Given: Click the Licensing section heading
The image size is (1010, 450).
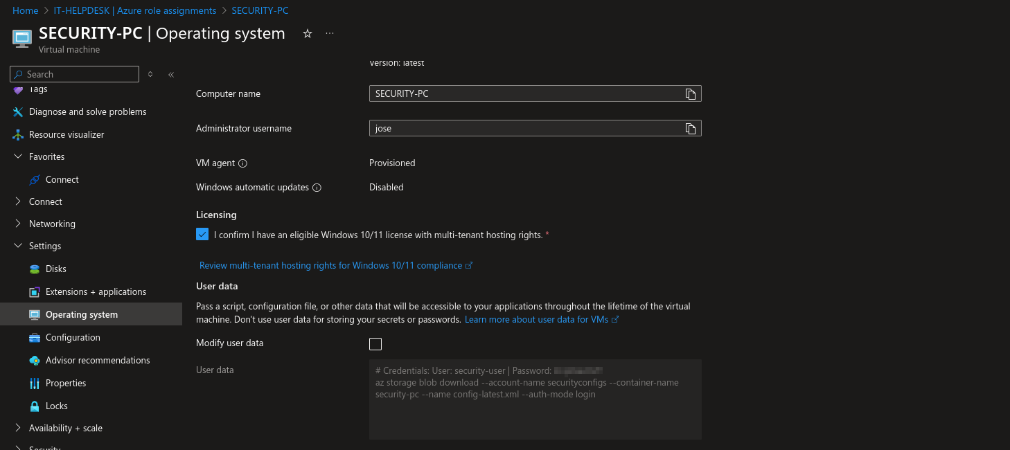Looking at the screenshot, I should click(x=216, y=215).
